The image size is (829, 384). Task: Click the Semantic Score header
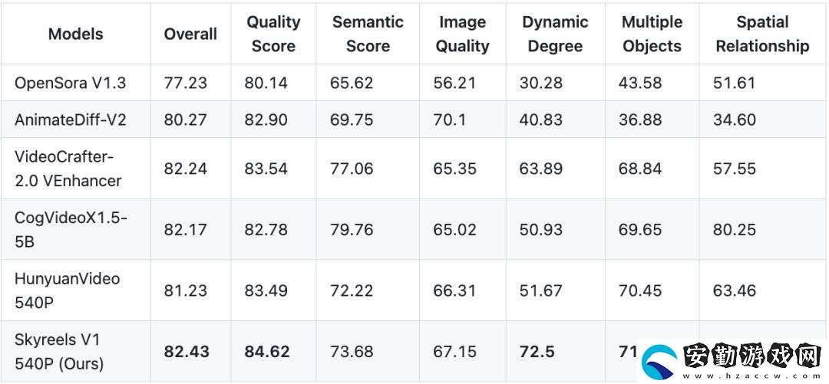point(368,34)
